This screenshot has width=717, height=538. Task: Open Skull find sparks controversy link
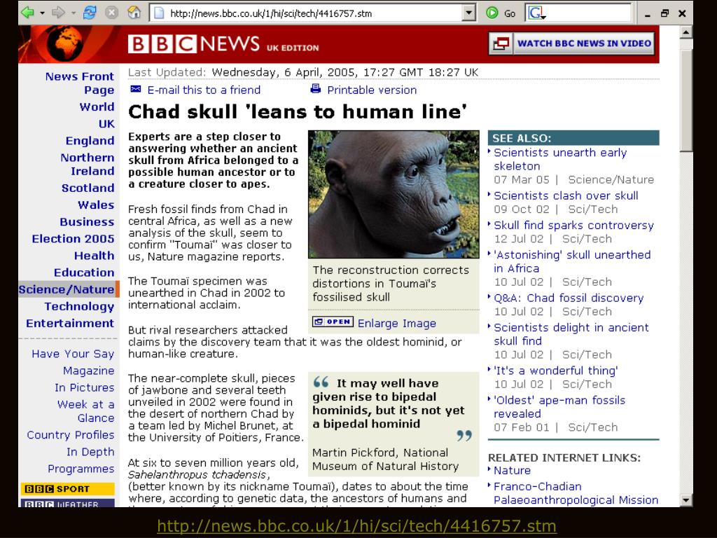click(x=574, y=226)
